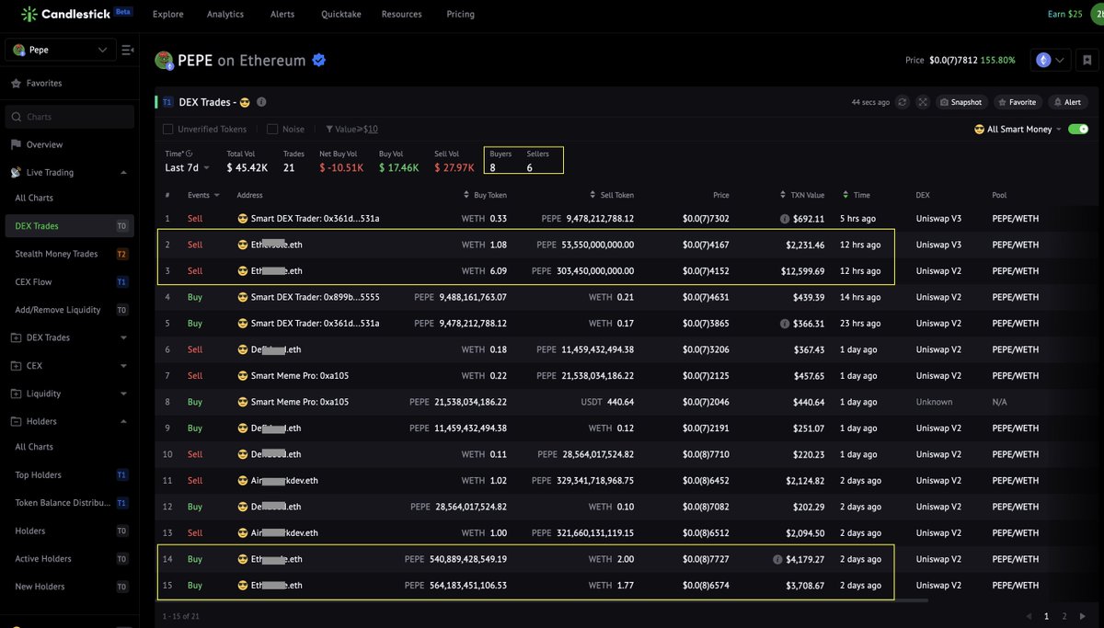Sort by Sell Token column

[592, 195]
